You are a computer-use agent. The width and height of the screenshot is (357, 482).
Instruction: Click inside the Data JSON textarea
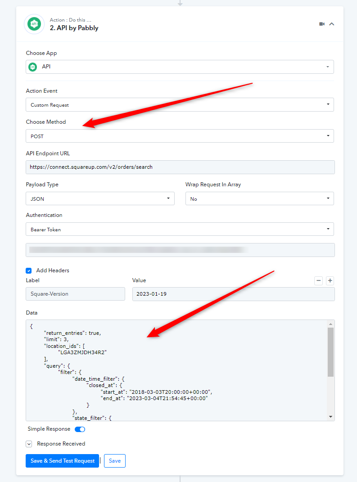tap(177, 370)
